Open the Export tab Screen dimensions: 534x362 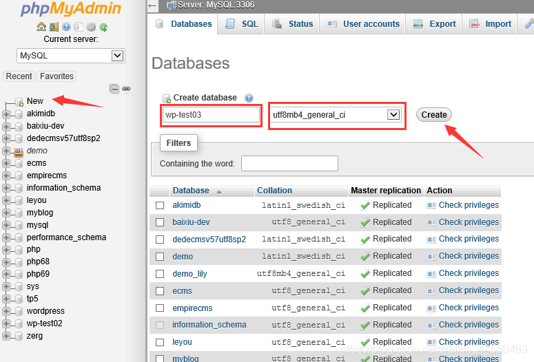[434, 24]
